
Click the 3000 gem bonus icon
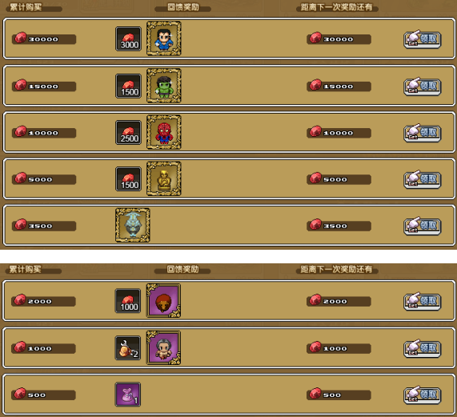[x=129, y=39]
